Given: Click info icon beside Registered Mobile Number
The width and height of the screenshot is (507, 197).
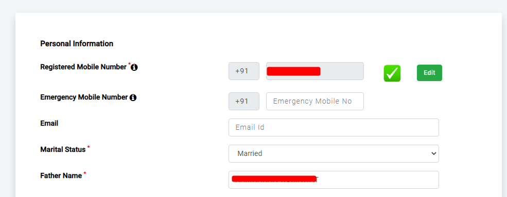Looking at the screenshot, I should (x=134, y=67).
